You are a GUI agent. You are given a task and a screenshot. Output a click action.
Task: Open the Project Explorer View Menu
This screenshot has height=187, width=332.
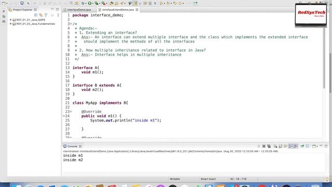tap(58, 15)
